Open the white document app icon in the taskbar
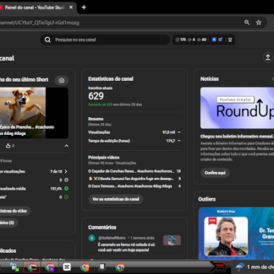 coord(102,266)
